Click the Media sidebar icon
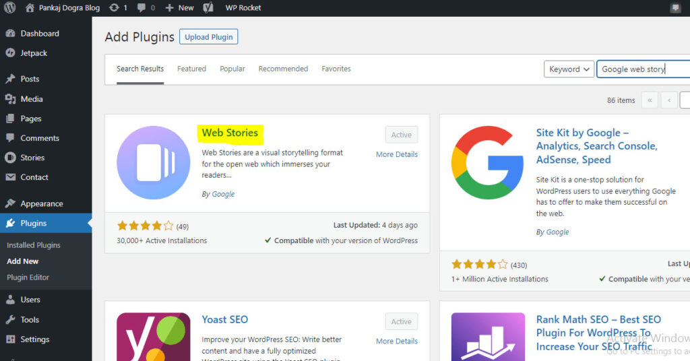 pyautogui.click(x=11, y=99)
